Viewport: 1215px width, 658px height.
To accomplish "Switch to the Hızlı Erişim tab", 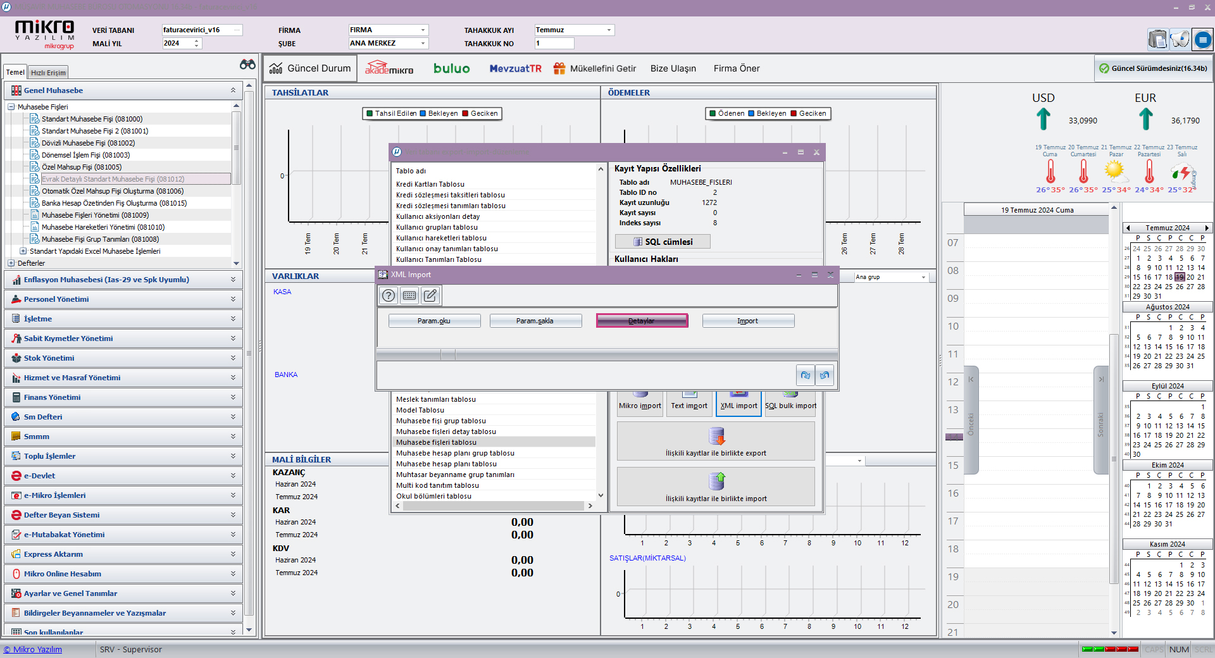I will pyautogui.click(x=48, y=73).
